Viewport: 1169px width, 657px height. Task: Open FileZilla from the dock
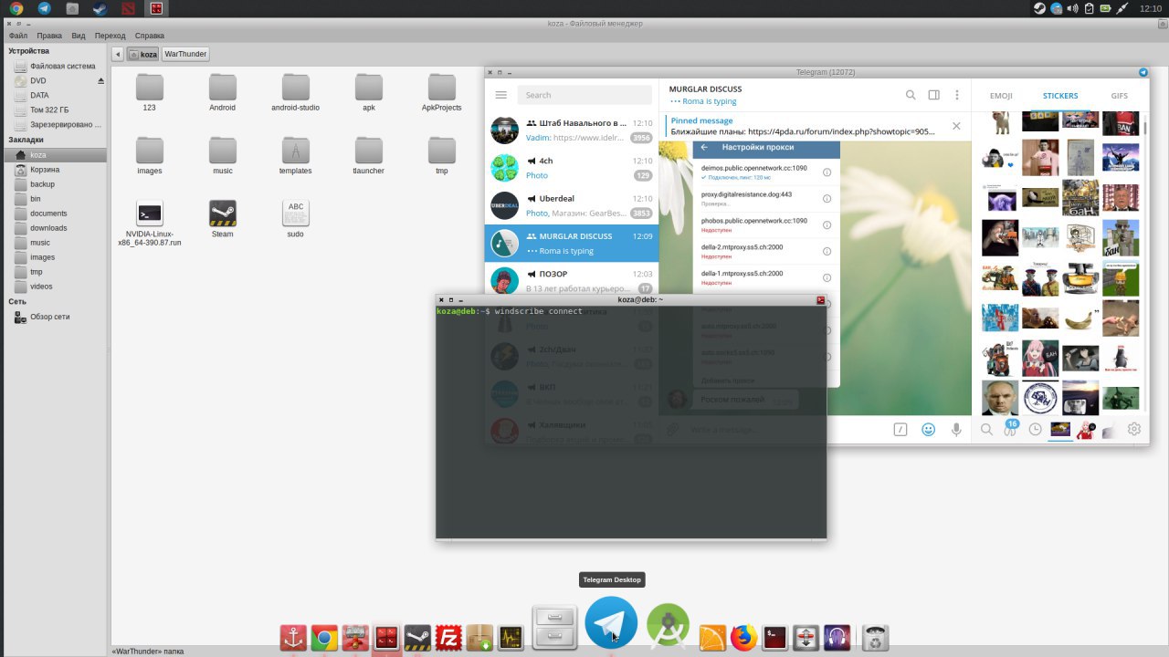click(448, 638)
